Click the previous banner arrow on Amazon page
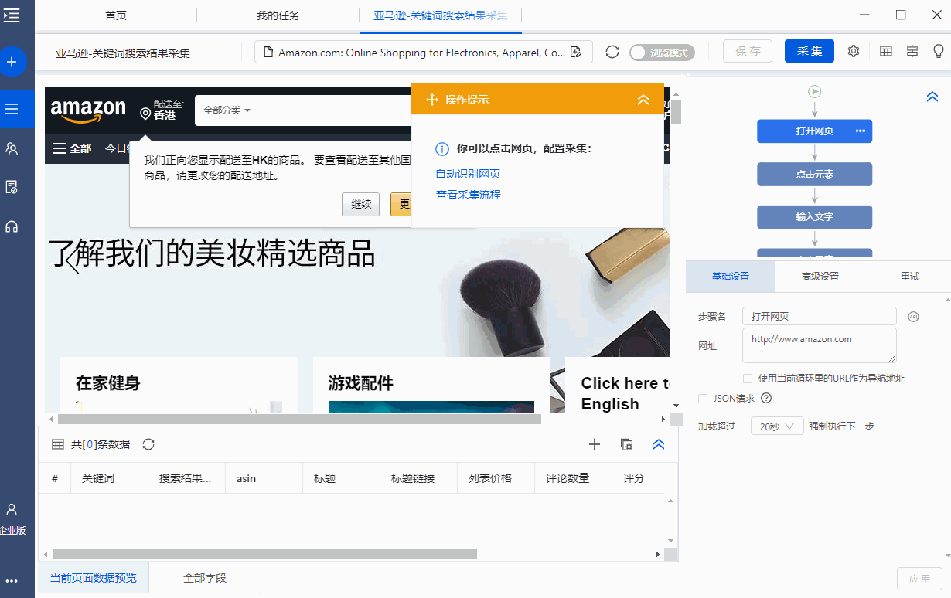This screenshot has height=598, width=951. pos(71,260)
